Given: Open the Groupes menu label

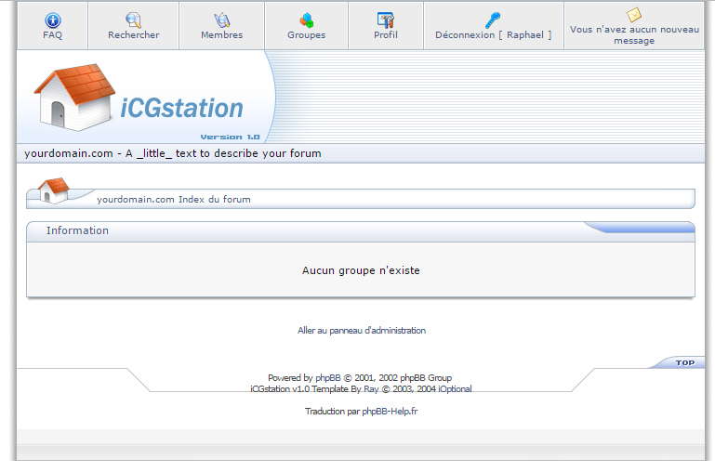Looking at the screenshot, I should pyautogui.click(x=307, y=35).
